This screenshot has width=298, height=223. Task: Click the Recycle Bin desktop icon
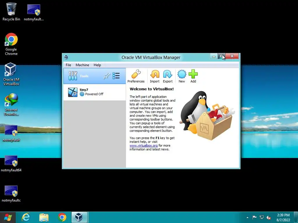pos(11,12)
